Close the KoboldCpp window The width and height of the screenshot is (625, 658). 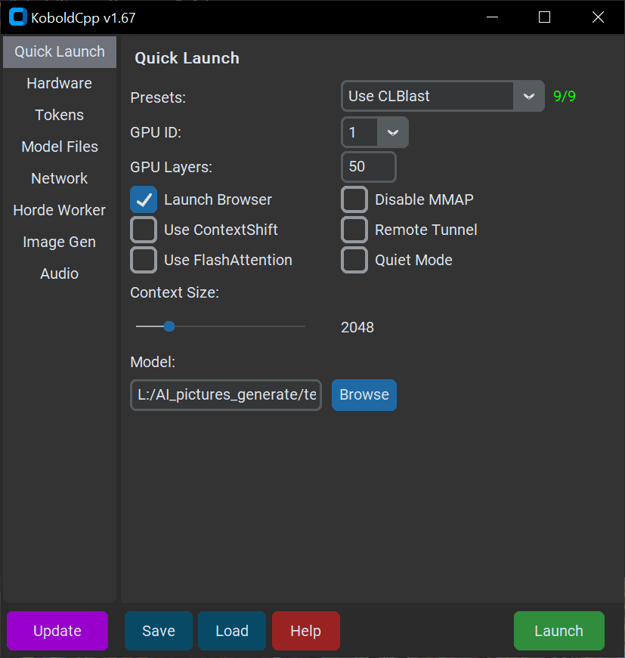click(598, 17)
